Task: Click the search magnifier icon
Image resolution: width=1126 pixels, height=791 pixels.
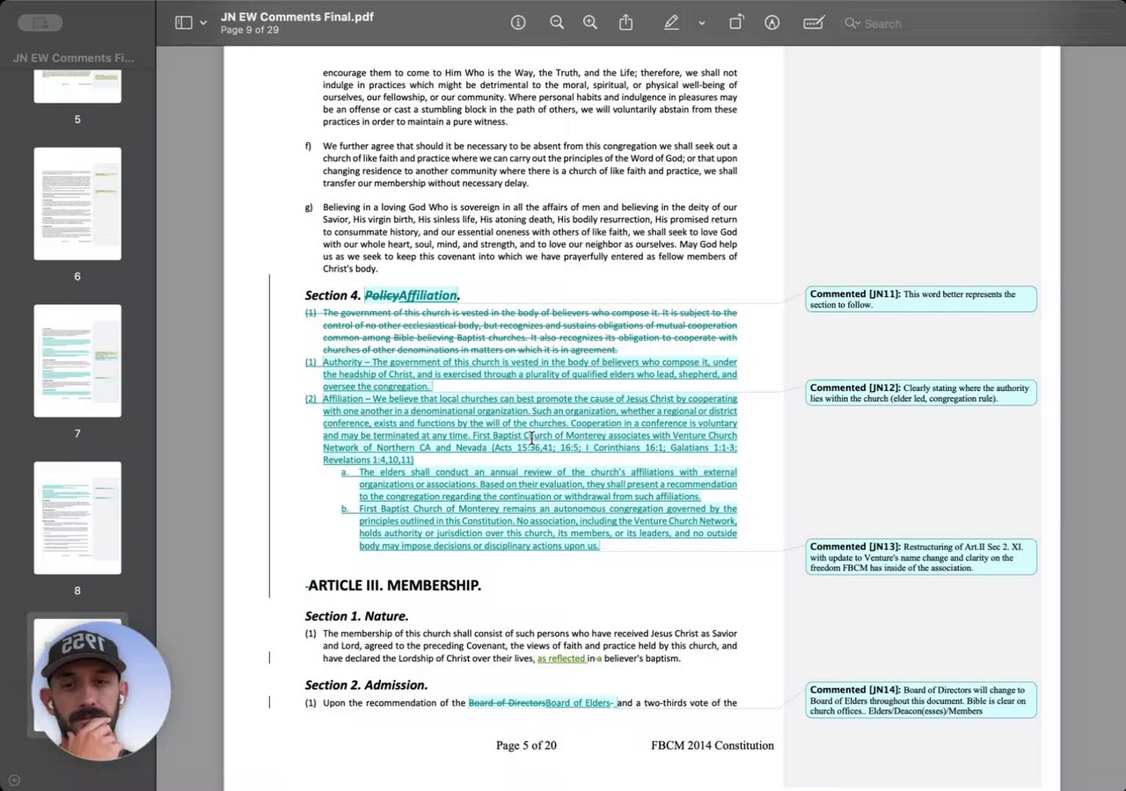Action: [852, 24]
